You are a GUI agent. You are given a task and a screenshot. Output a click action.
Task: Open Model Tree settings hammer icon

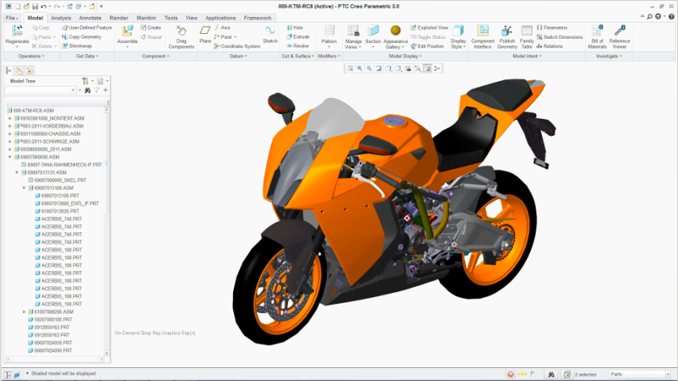pos(85,81)
